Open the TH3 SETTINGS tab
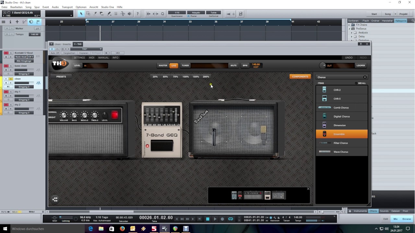 click(x=79, y=58)
